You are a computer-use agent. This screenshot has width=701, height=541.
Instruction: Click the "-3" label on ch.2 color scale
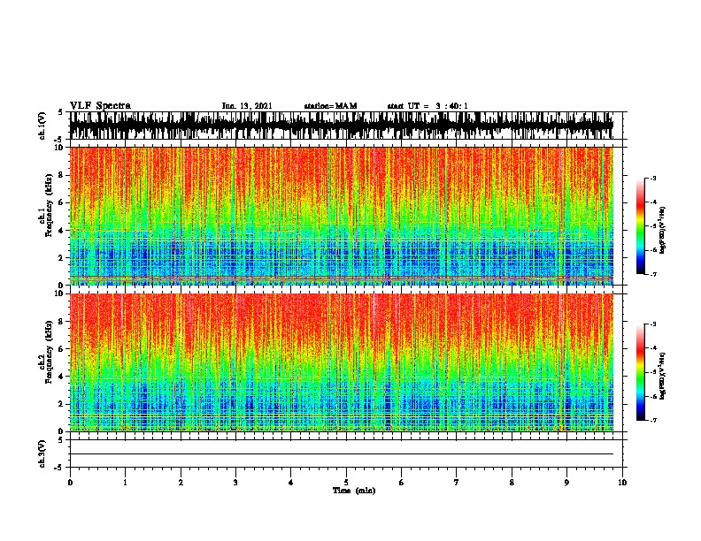pos(652,324)
